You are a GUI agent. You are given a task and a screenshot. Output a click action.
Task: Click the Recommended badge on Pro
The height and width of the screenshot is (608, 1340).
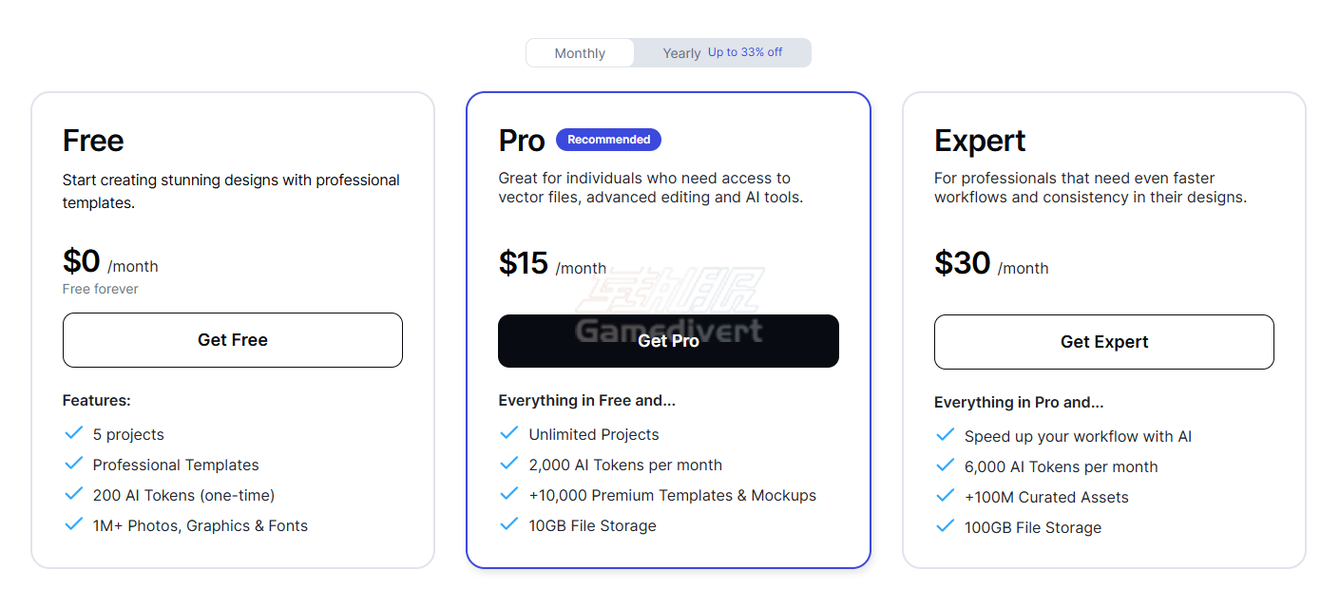tap(608, 140)
